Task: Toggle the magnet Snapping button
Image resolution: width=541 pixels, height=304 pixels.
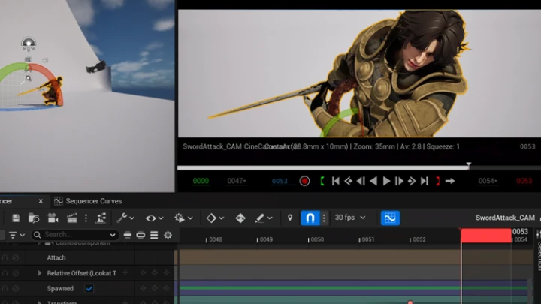Action: (310, 218)
